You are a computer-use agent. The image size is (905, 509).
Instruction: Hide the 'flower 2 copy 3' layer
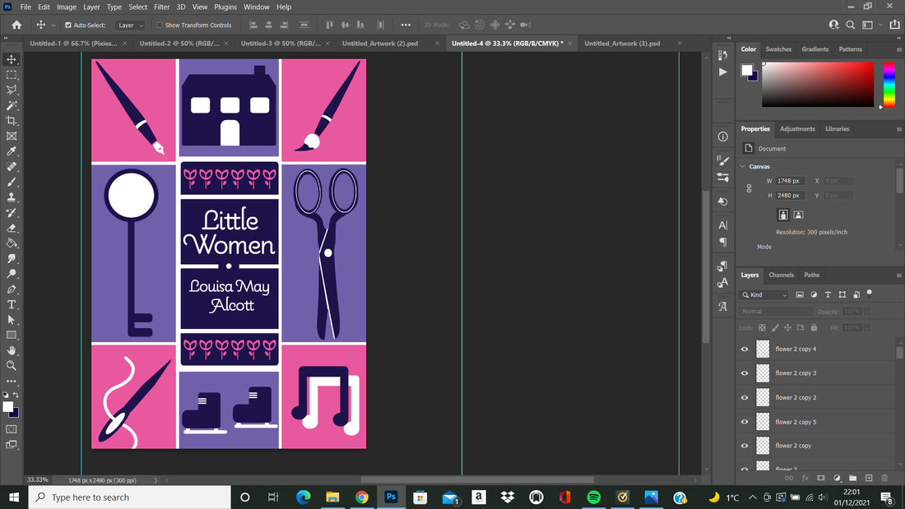click(x=745, y=373)
